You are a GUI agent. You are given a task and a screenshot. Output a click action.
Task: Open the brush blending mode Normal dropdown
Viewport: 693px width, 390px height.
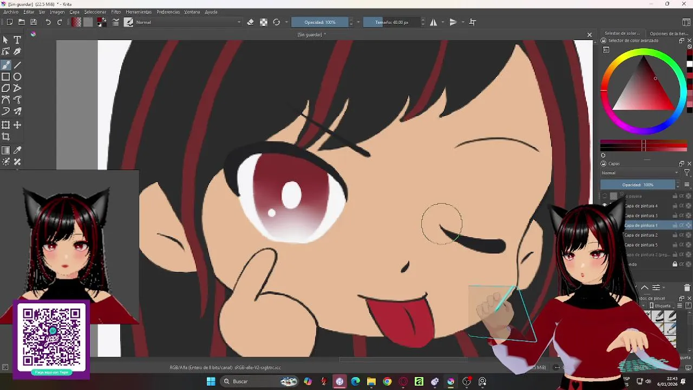[x=188, y=22]
